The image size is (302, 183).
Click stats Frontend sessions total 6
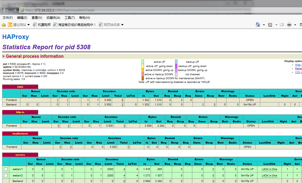pyautogui.click(x=122, y=100)
